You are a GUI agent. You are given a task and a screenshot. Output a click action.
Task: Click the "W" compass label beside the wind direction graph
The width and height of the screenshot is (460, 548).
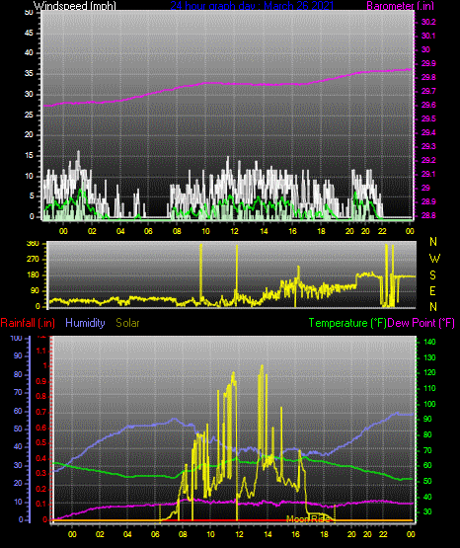[434, 259]
